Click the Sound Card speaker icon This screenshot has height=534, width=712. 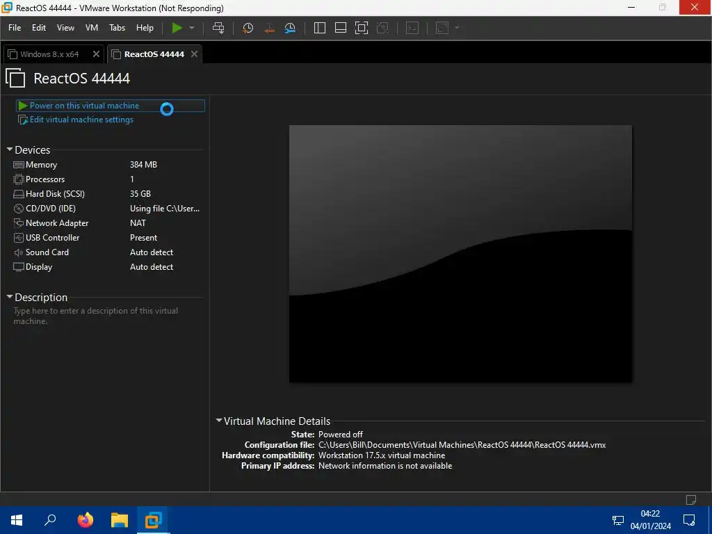19,252
